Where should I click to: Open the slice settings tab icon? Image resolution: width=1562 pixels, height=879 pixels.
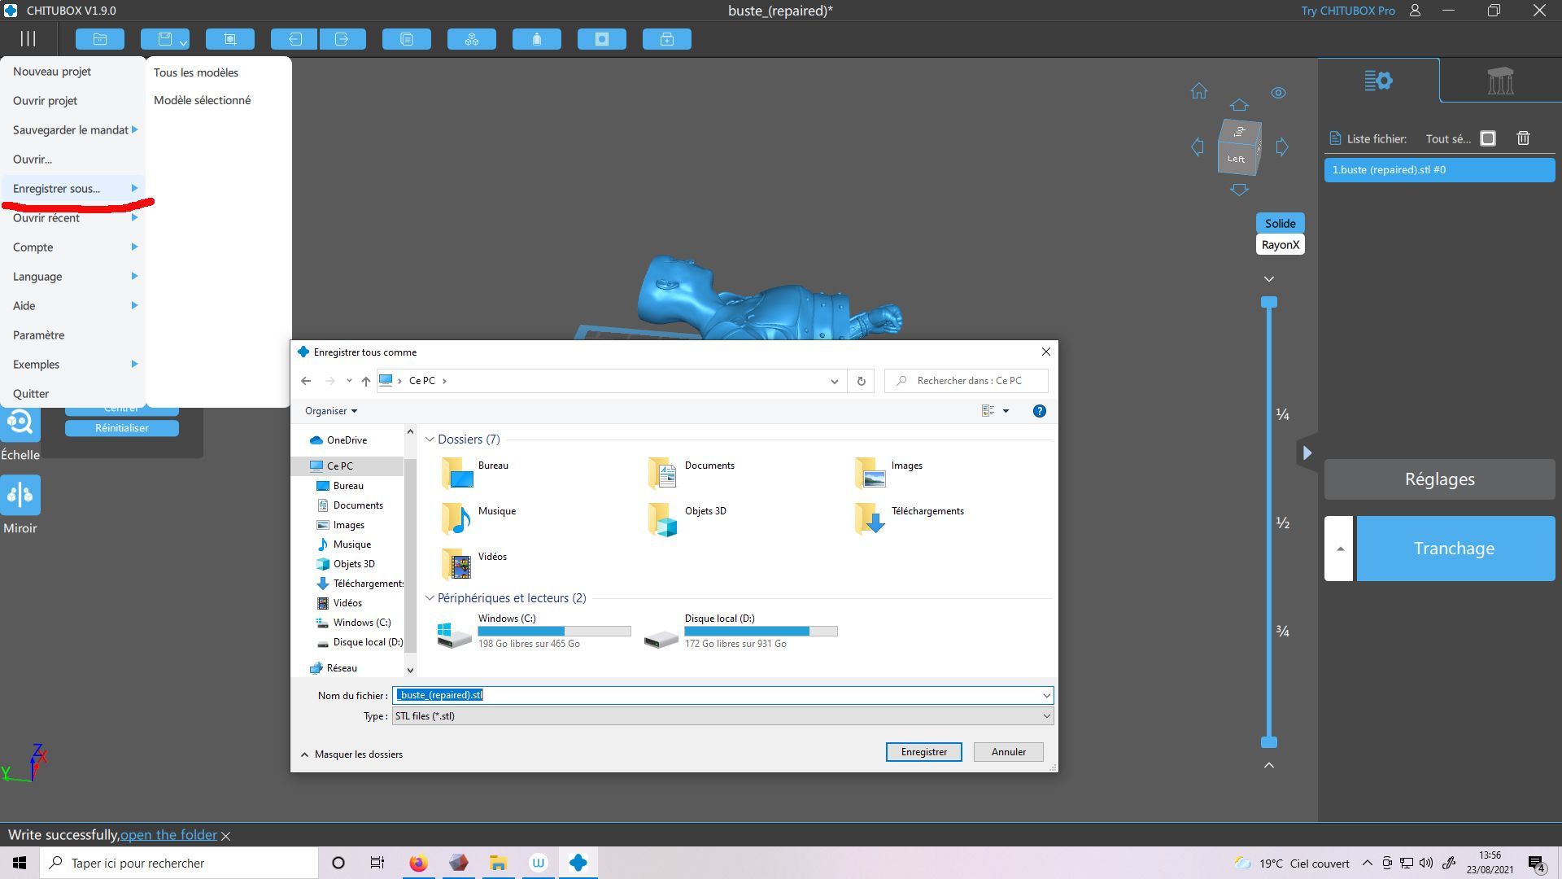1378,81
